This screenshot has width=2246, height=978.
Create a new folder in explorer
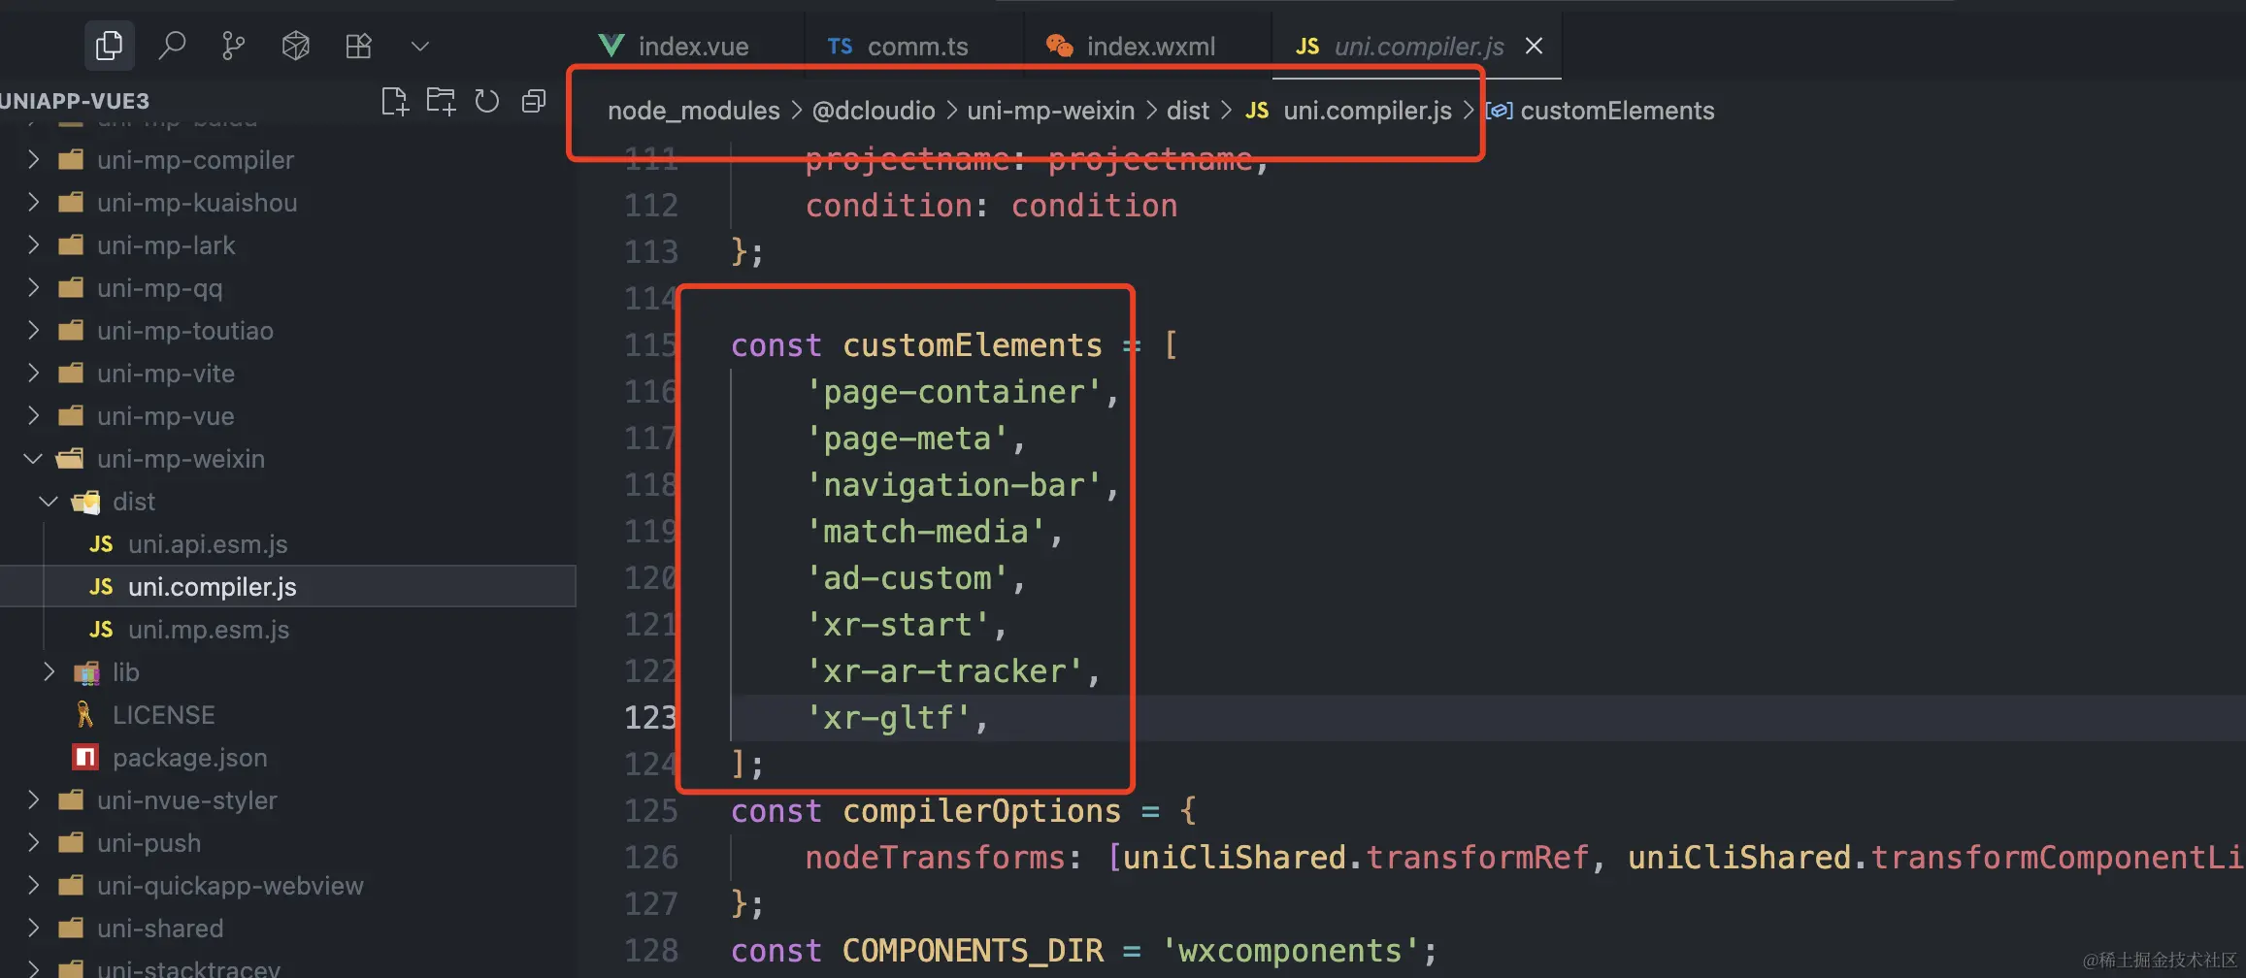pos(441,101)
